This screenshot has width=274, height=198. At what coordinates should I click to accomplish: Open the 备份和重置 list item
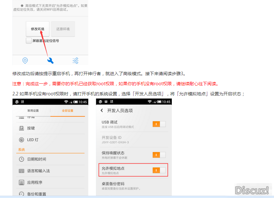point(36,194)
